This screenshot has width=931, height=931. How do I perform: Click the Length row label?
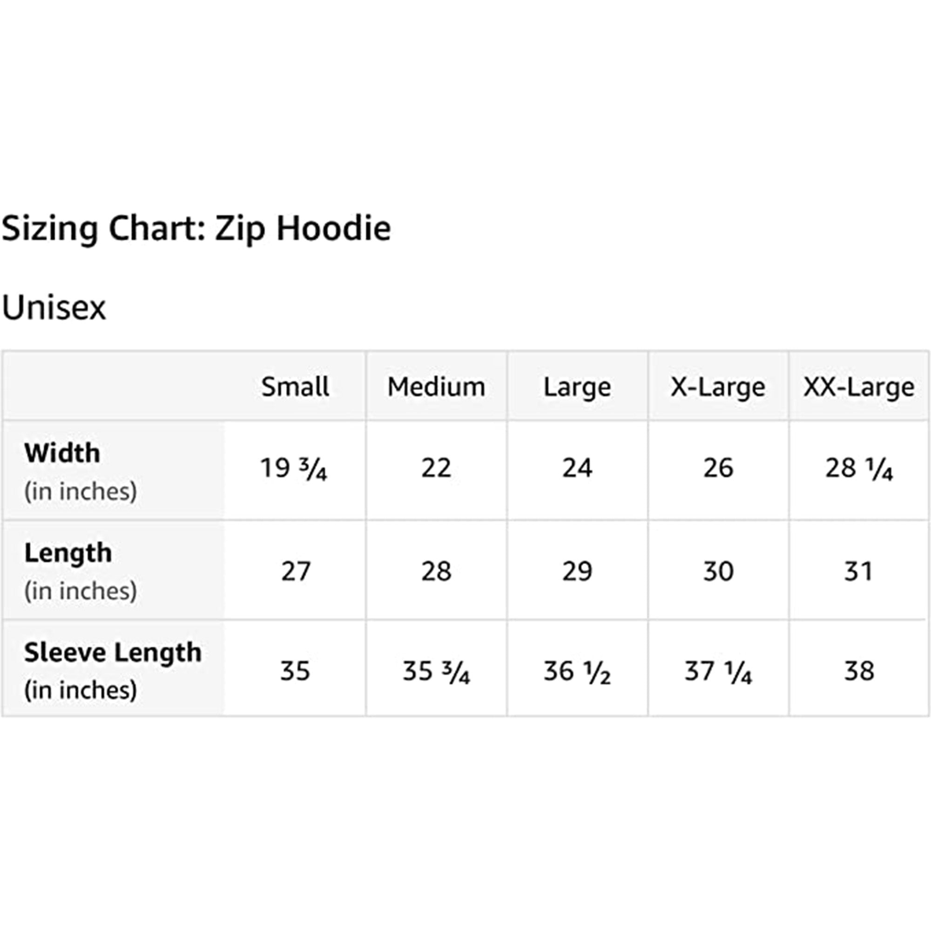(68, 553)
